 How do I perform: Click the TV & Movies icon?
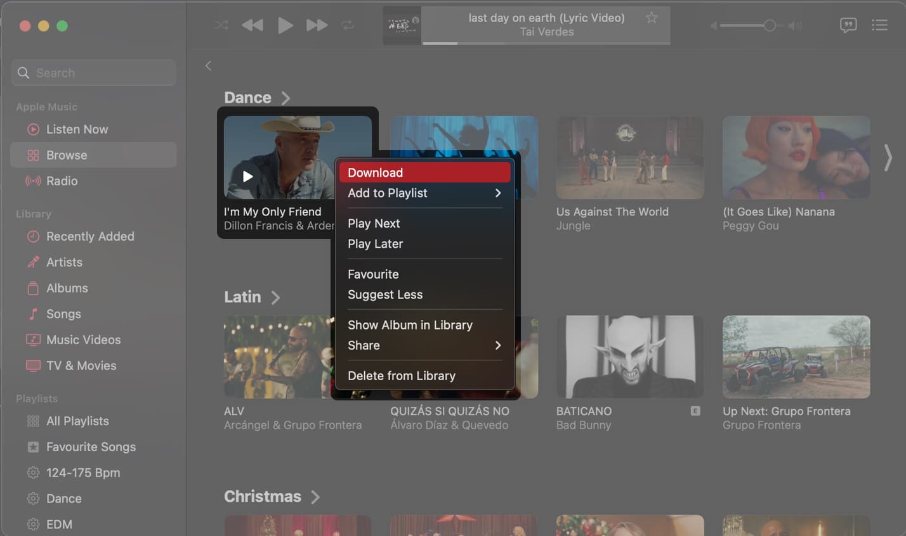(33, 366)
